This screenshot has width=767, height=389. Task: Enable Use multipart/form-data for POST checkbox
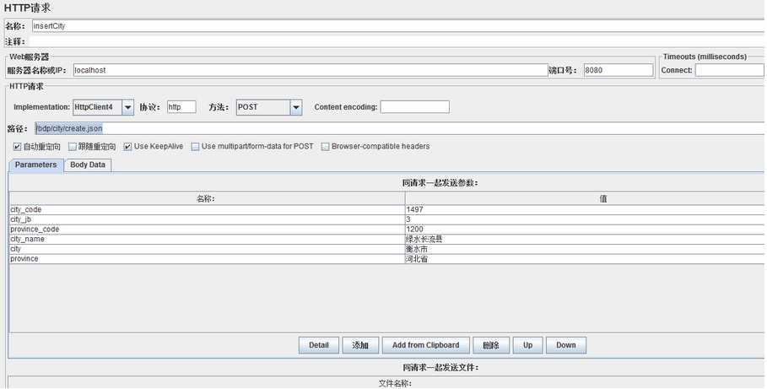tap(195, 147)
